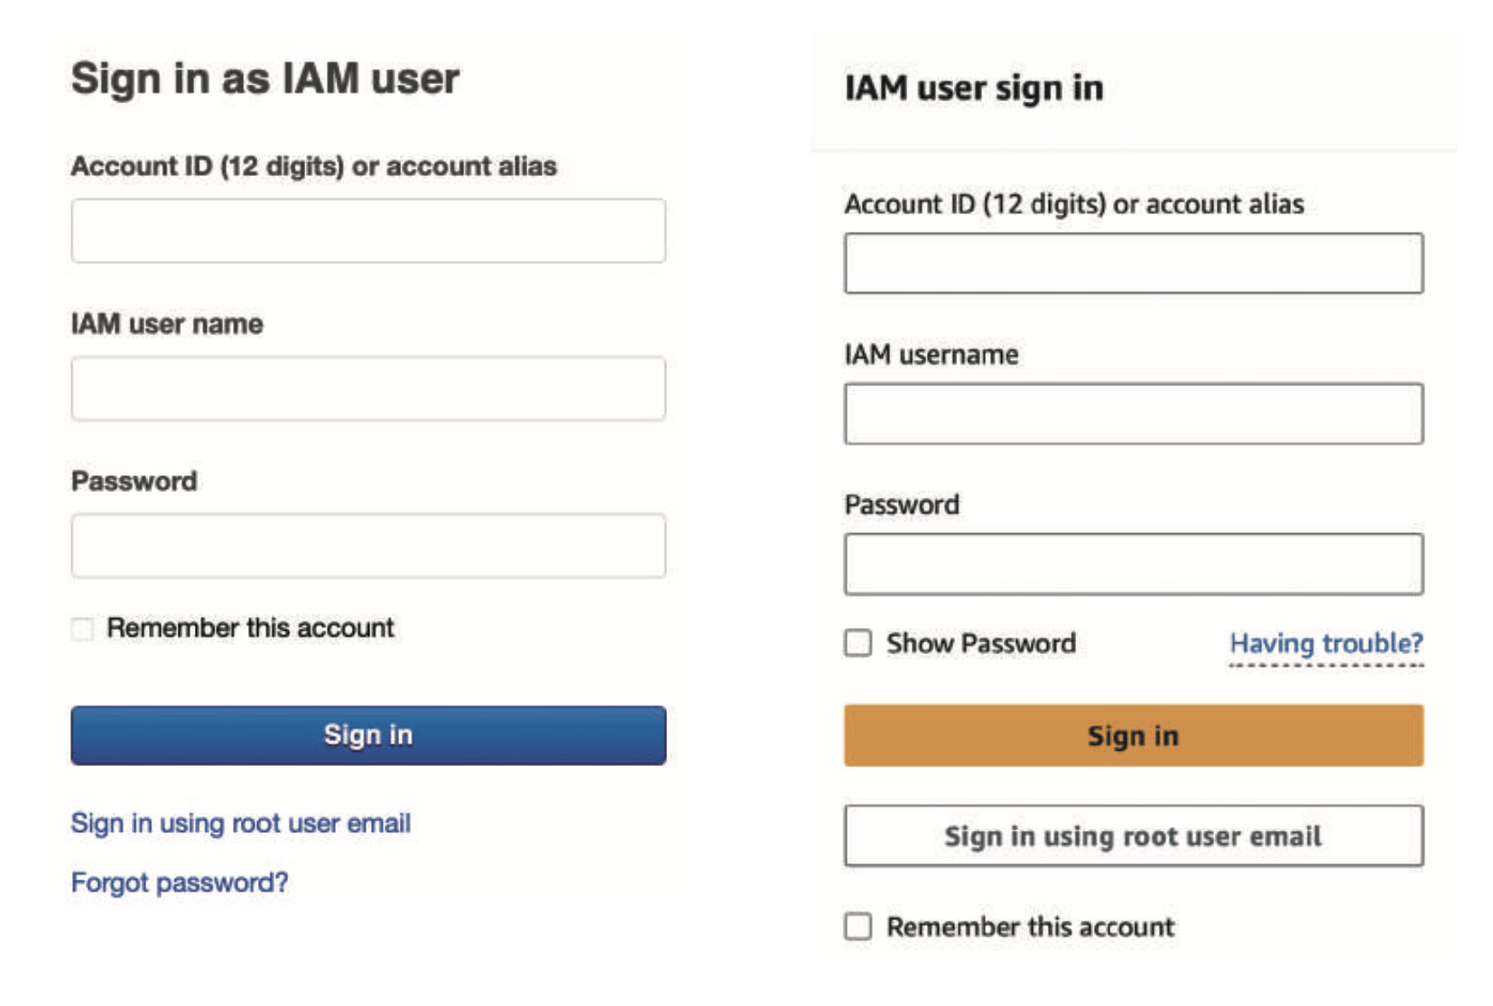Open the 'Forgot password?' link
The width and height of the screenshot is (1493, 1006).
180,881
